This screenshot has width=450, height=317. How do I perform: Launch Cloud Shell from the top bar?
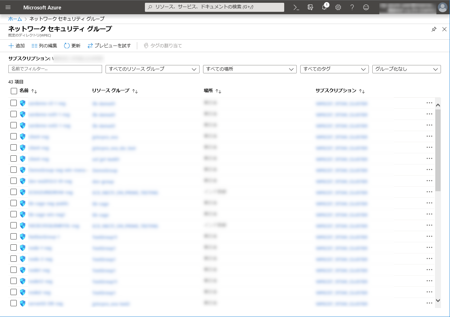pos(296,7)
